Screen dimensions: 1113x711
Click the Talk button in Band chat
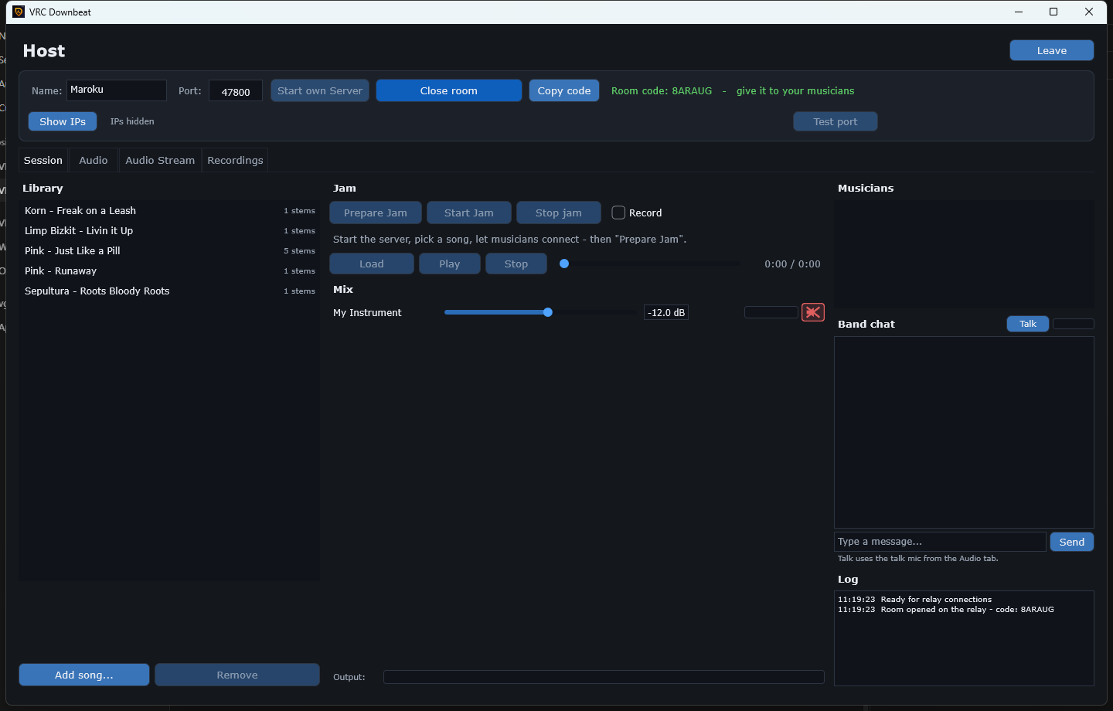tap(1028, 324)
